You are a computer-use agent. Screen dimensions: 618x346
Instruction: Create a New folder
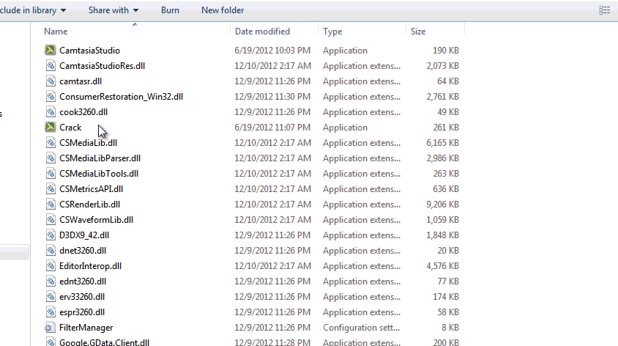pos(223,10)
